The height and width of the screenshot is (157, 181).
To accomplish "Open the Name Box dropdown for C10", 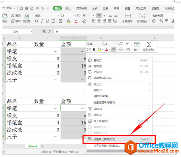I will click(x=31, y=32).
